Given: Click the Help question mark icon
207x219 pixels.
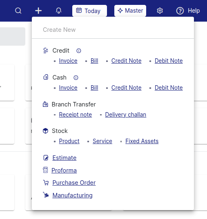Looking at the screenshot, I should [180, 11].
